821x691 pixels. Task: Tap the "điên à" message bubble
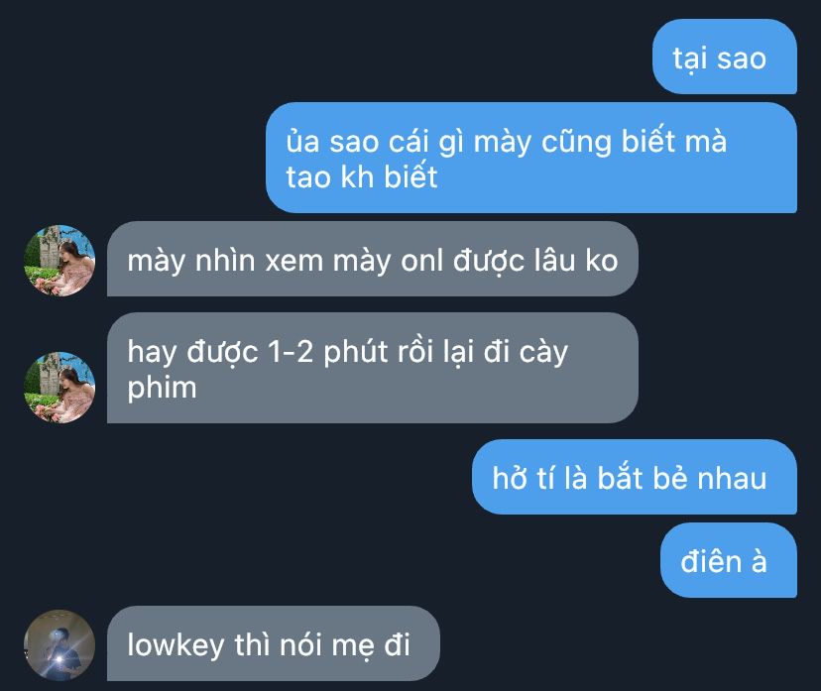click(x=729, y=560)
